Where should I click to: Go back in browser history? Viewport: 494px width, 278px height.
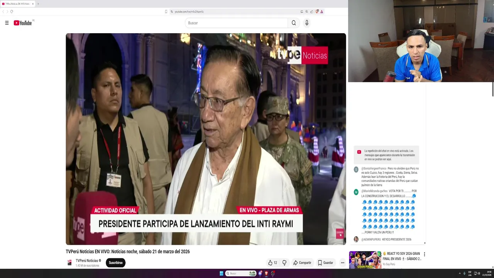[3, 12]
